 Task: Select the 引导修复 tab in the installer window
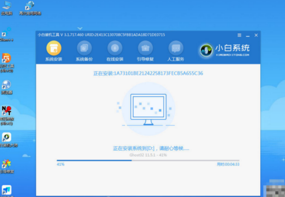tap(145, 51)
